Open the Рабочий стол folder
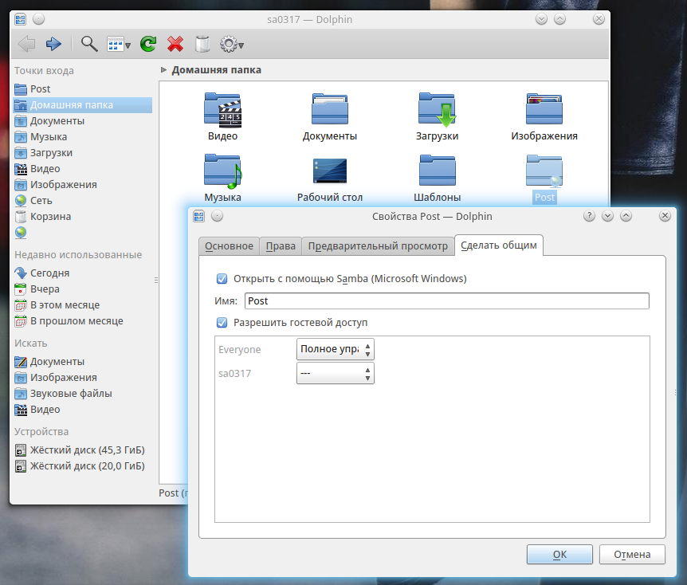Viewport: 687px width, 585px height. click(x=329, y=171)
